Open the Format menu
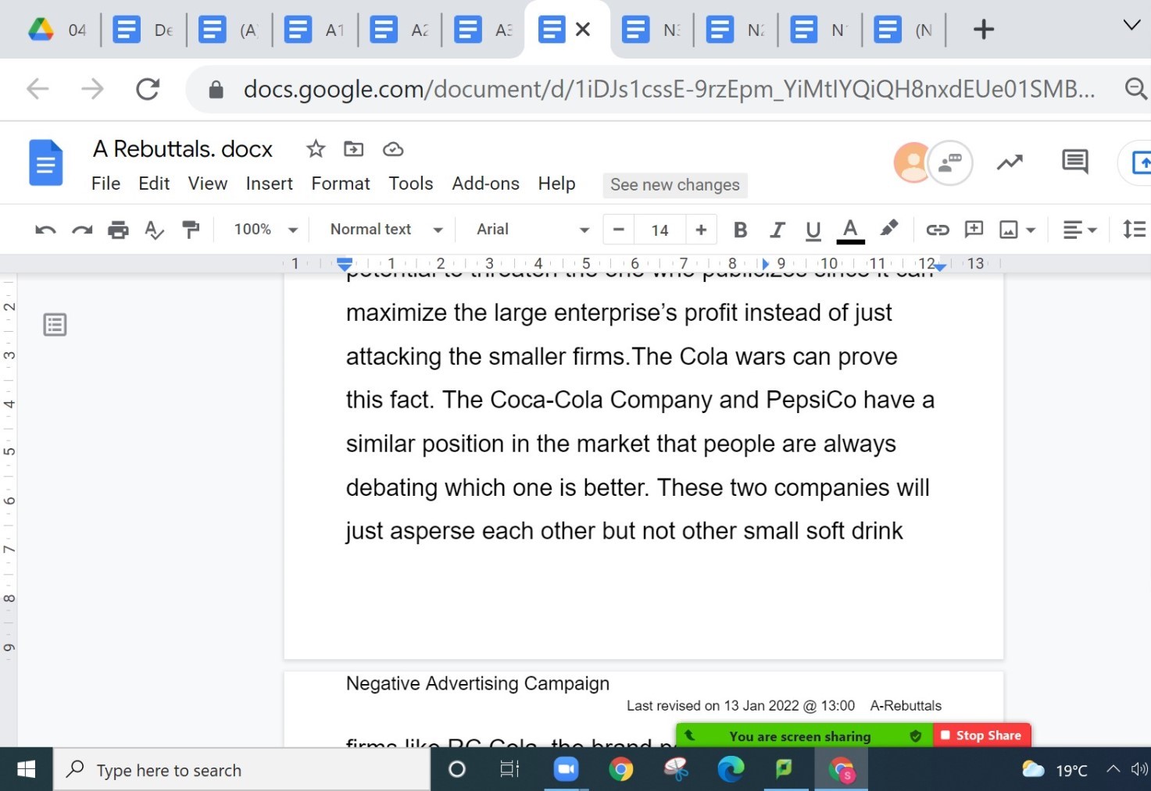Screen dimensions: 1151x791 coord(341,183)
